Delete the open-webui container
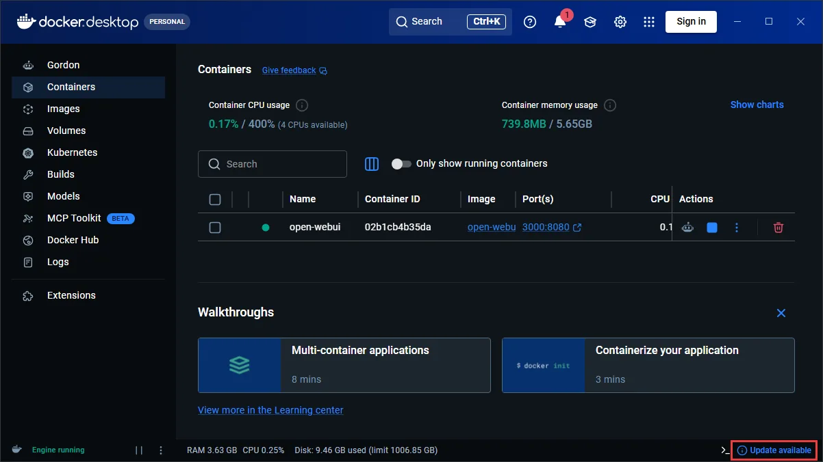The image size is (823, 462). [778, 228]
